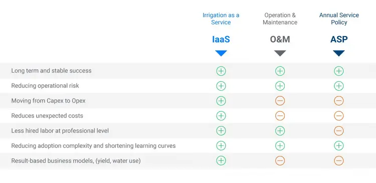Click the blue triangle arrow under IaaS
The width and height of the screenshot is (376, 183).
221,53
